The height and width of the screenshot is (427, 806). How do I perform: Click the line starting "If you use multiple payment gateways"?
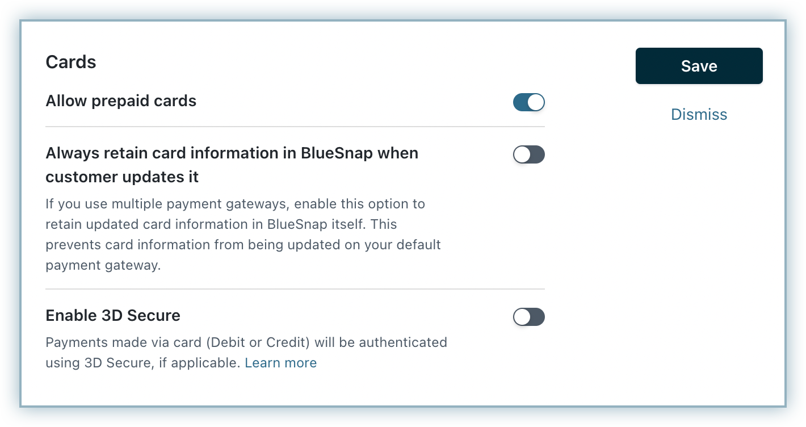point(235,203)
